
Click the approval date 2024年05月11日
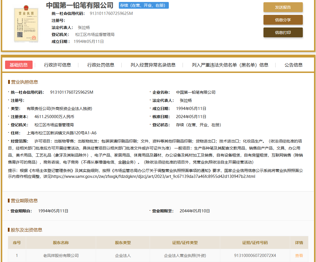tap(191, 117)
